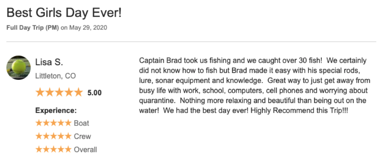
Task: Click the Boat rating label
Action: click(x=81, y=123)
